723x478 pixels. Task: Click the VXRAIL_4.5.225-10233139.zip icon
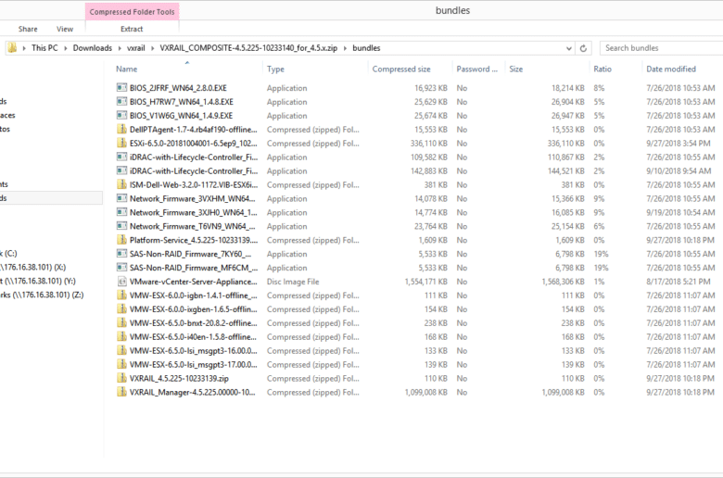coord(121,378)
